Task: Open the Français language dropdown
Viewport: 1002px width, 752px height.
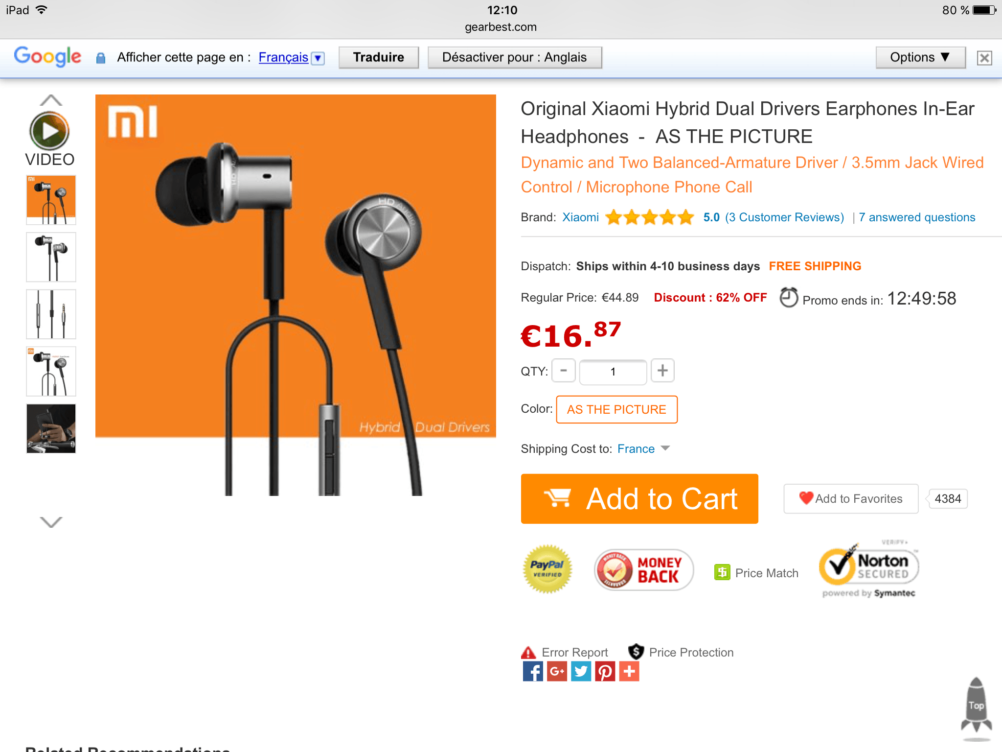Action: [x=292, y=58]
